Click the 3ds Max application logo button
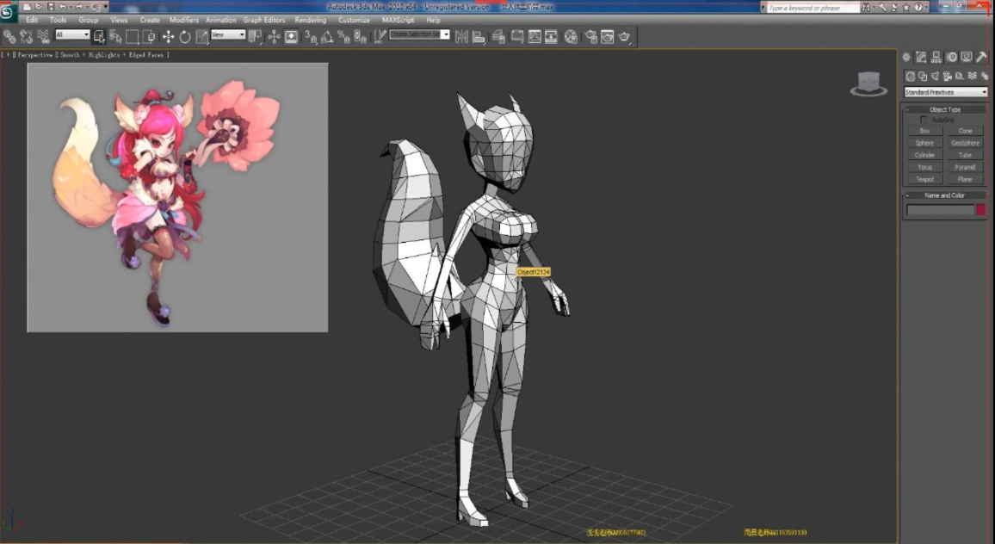995x544 pixels. [x=7, y=11]
